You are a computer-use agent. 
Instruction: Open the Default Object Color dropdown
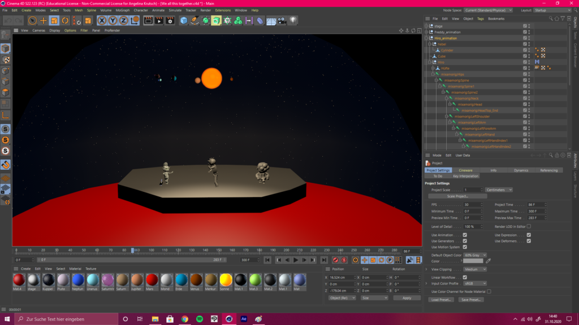pyautogui.click(x=475, y=255)
